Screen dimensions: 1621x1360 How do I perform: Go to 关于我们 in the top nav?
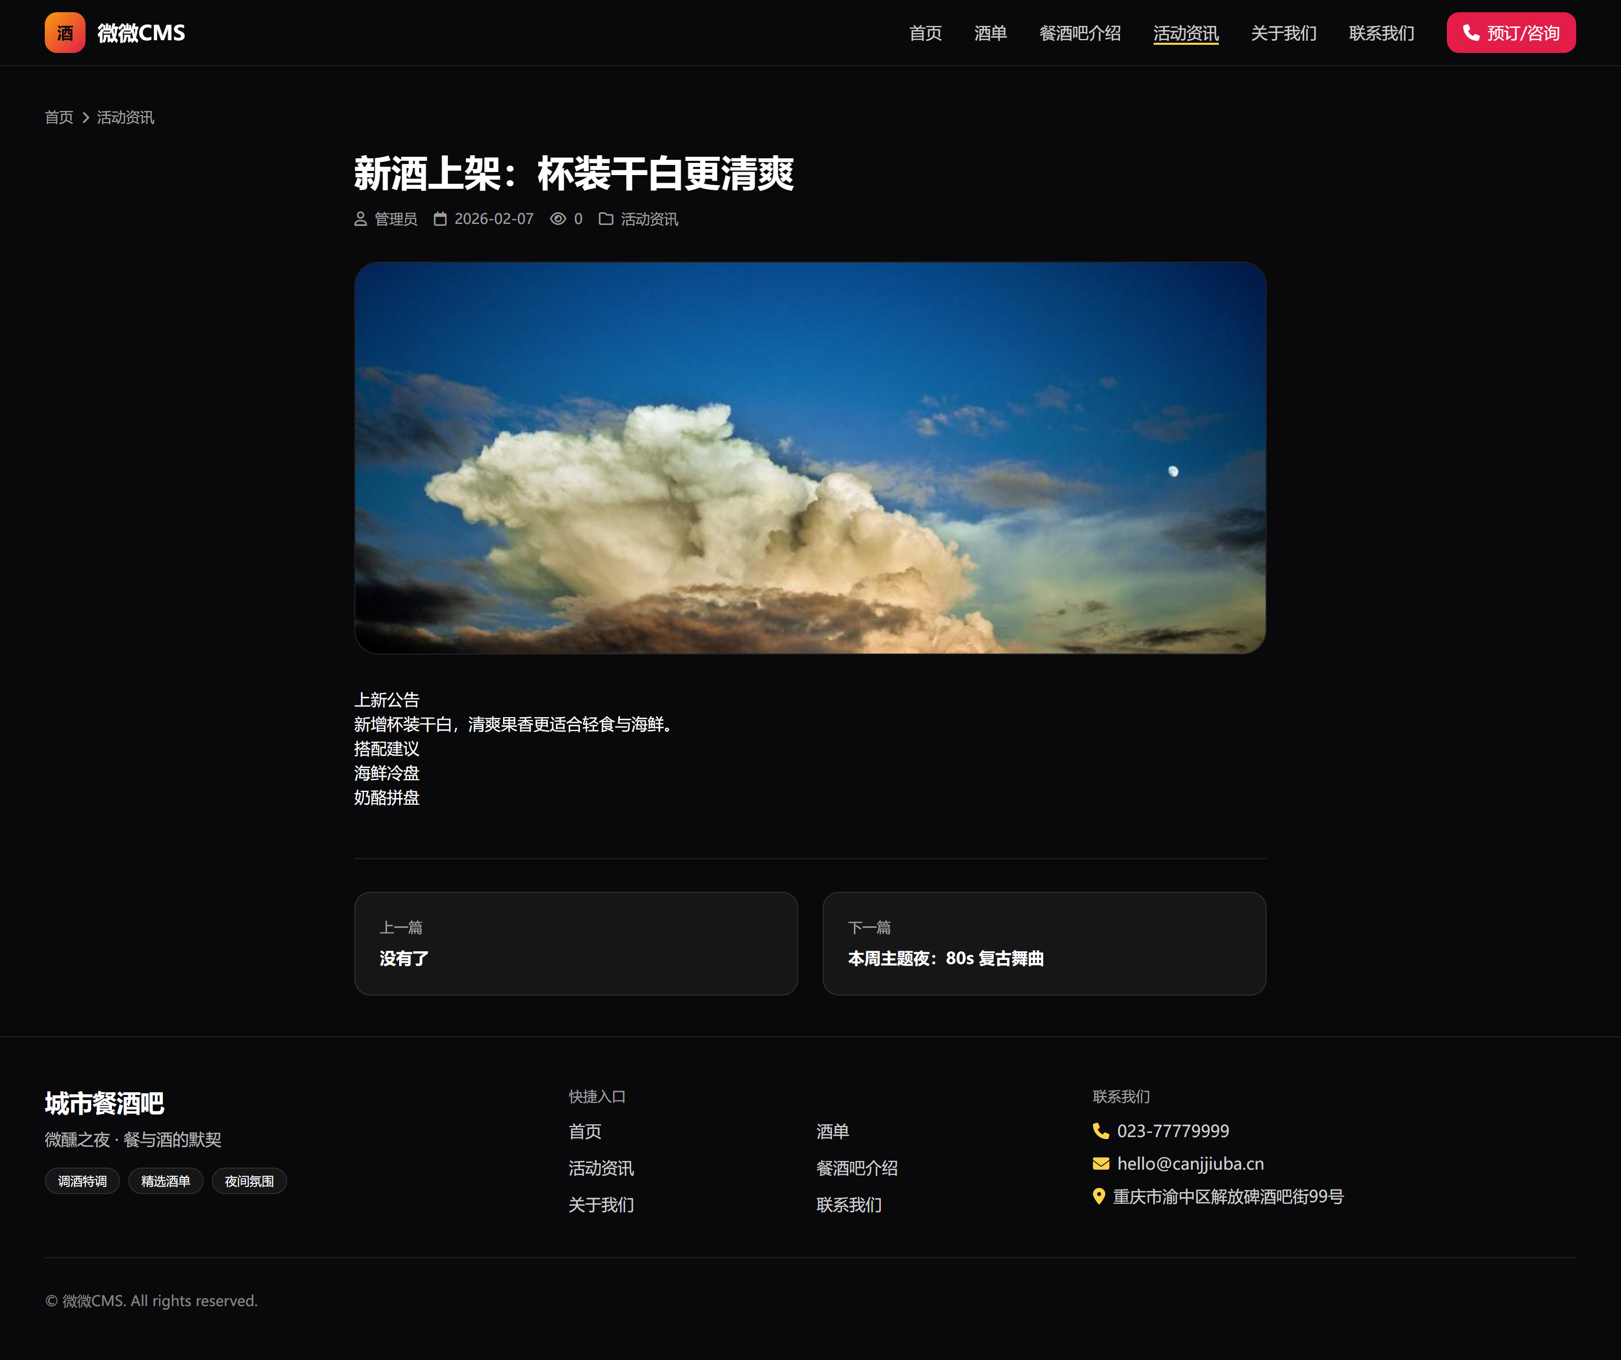tap(1283, 33)
